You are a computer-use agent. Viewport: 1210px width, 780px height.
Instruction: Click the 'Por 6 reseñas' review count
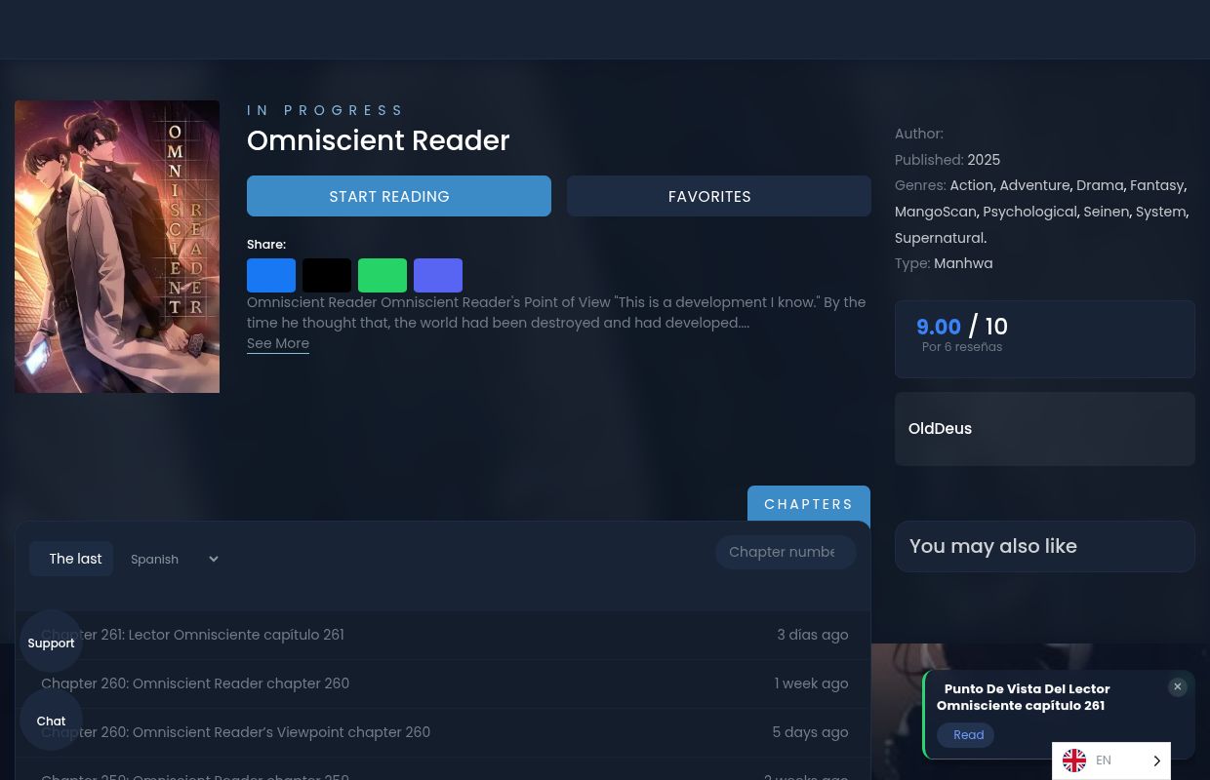coord(962,347)
